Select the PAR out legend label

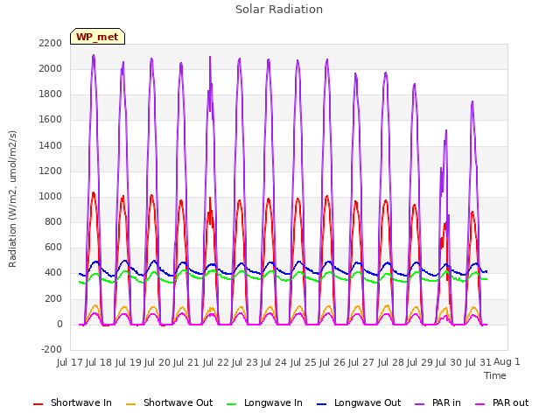pos(510,402)
